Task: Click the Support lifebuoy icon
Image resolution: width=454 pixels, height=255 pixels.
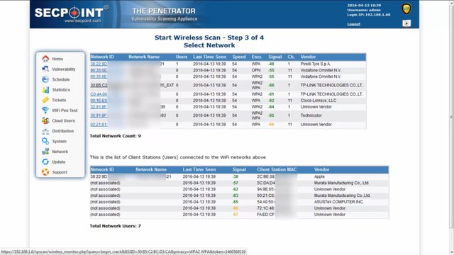Action: pyautogui.click(x=45, y=172)
